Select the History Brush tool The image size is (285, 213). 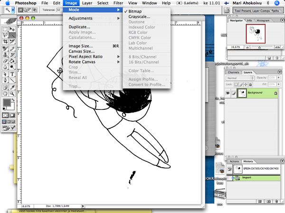click(x=12, y=55)
